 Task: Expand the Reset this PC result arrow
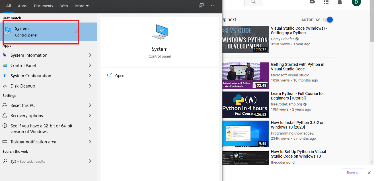point(90,105)
